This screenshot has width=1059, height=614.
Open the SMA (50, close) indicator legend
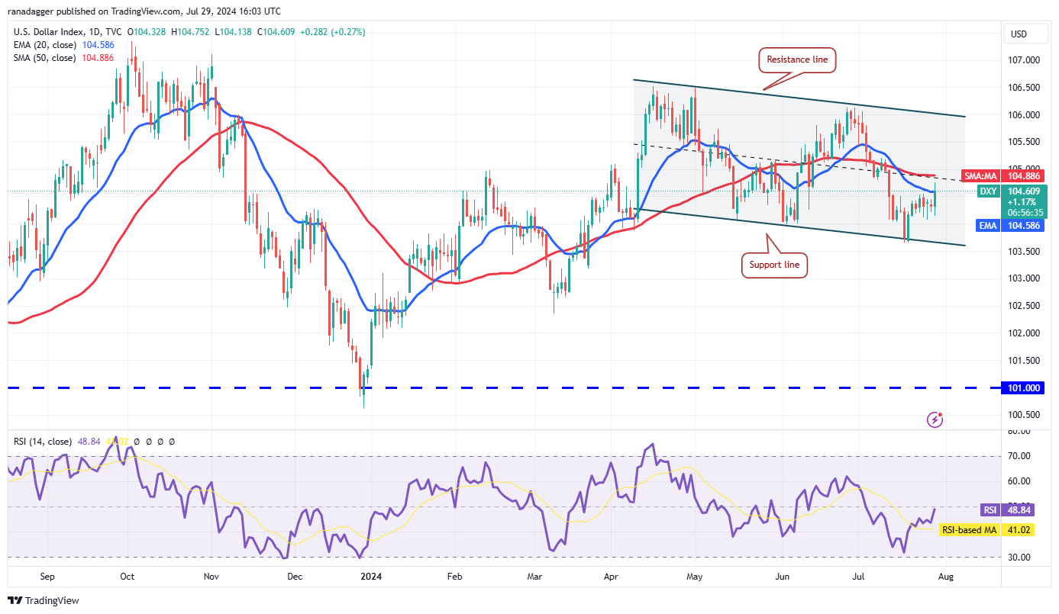pyautogui.click(x=43, y=58)
